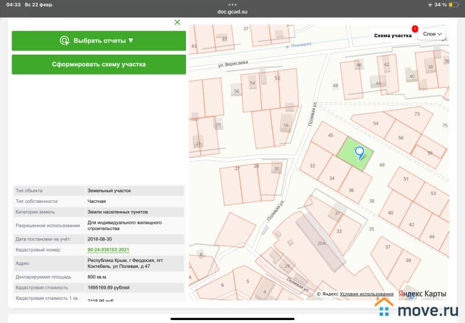Screen dimensions: 465x323
Task: Open the Слои layers dropdown
Action: point(432,34)
